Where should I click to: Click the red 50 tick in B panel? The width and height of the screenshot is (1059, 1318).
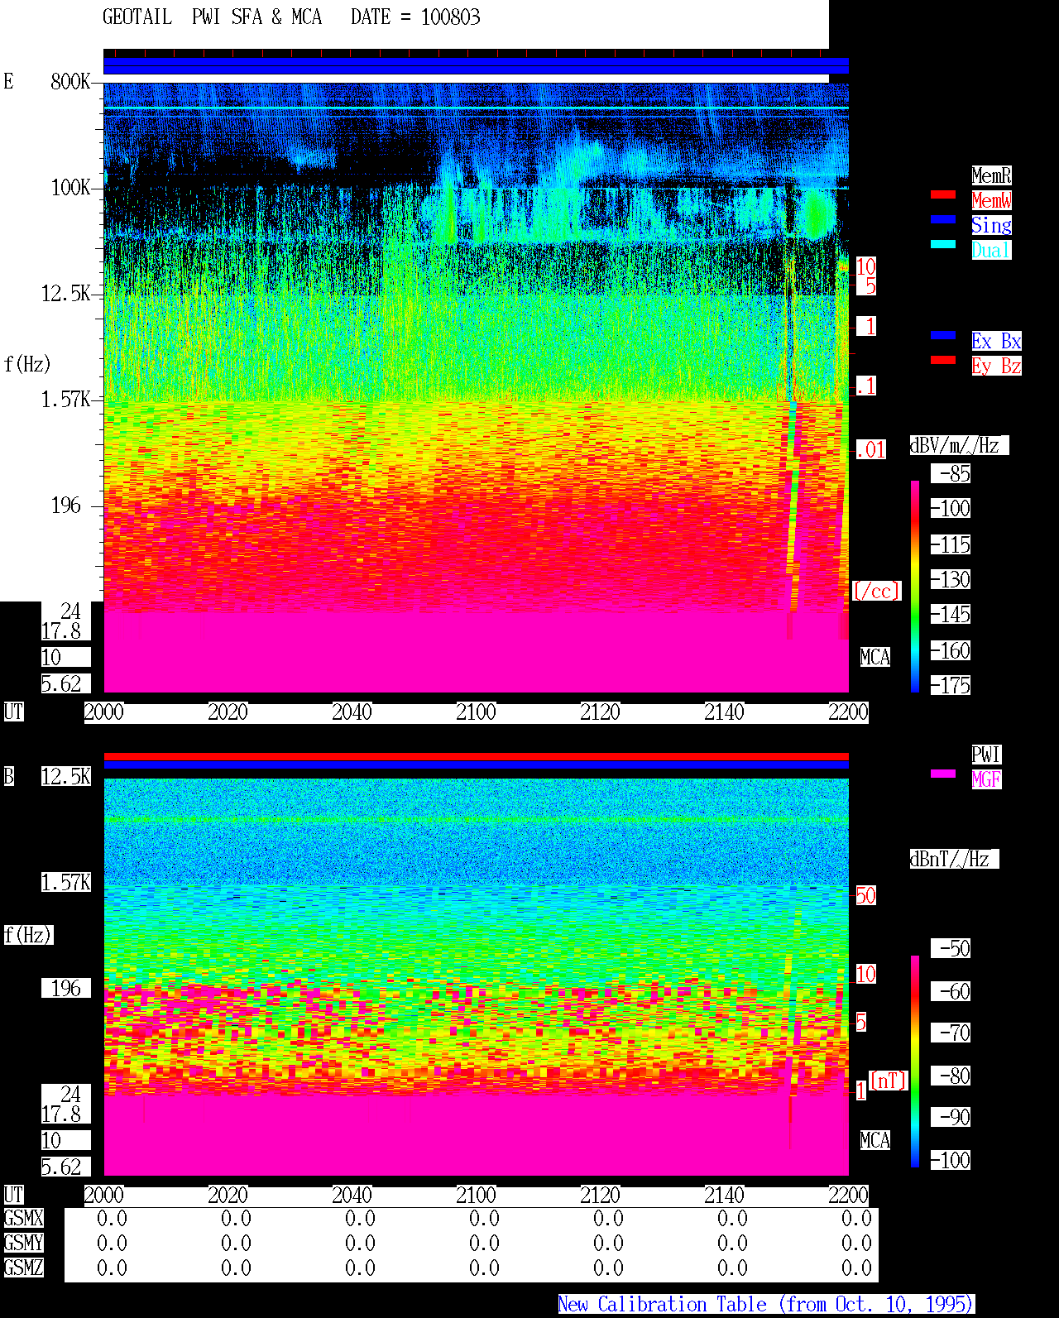pyautogui.click(x=865, y=895)
